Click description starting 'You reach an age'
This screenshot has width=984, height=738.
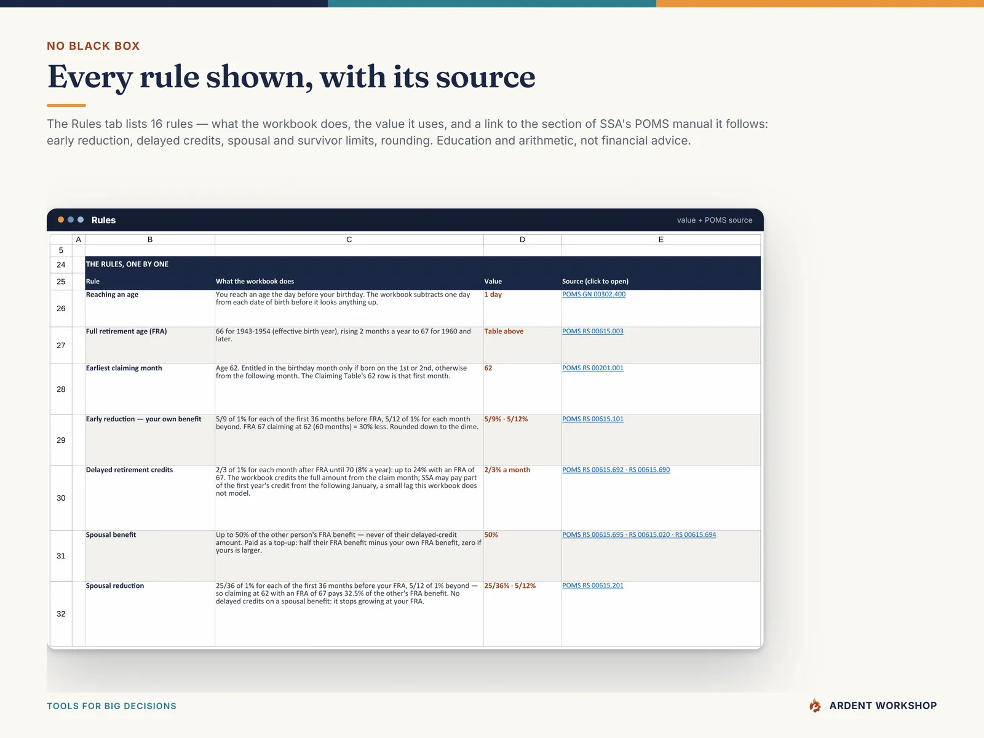(349, 309)
